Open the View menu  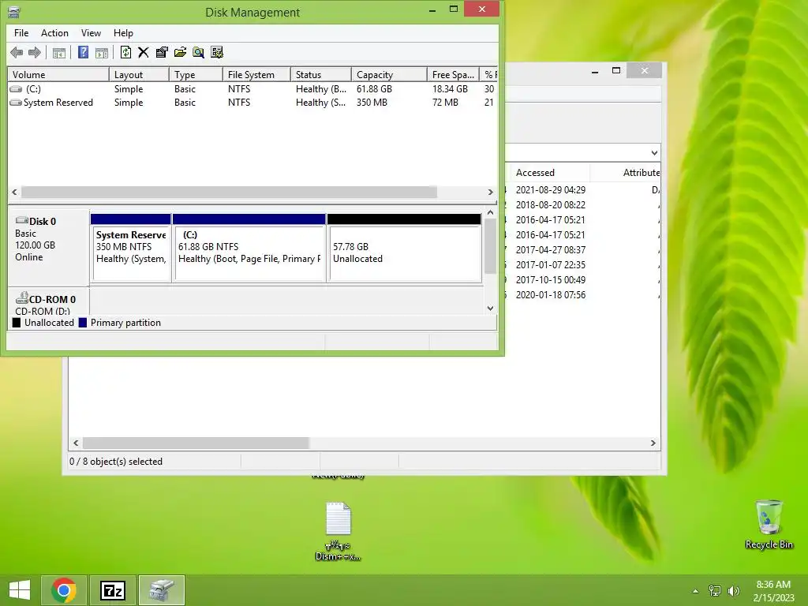point(91,33)
